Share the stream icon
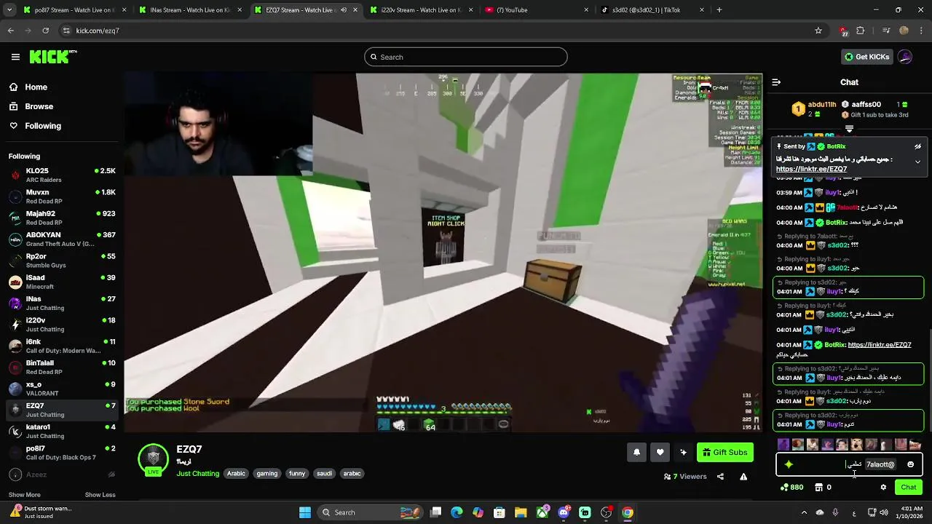Image resolution: width=932 pixels, height=524 pixels. (x=720, y=477)
